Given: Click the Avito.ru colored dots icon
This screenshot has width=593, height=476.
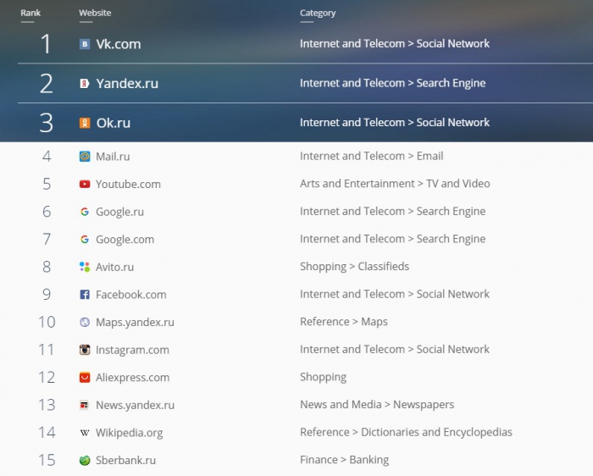Looking at the screenshot, I should pyautogui.click(x=85, y=267).
